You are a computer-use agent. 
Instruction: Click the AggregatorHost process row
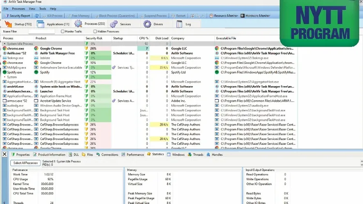pos(150,82)
